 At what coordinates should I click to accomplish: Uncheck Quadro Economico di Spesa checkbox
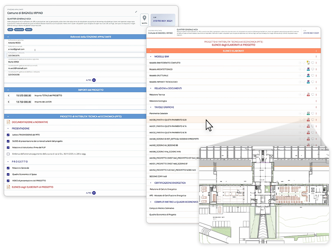8,174
